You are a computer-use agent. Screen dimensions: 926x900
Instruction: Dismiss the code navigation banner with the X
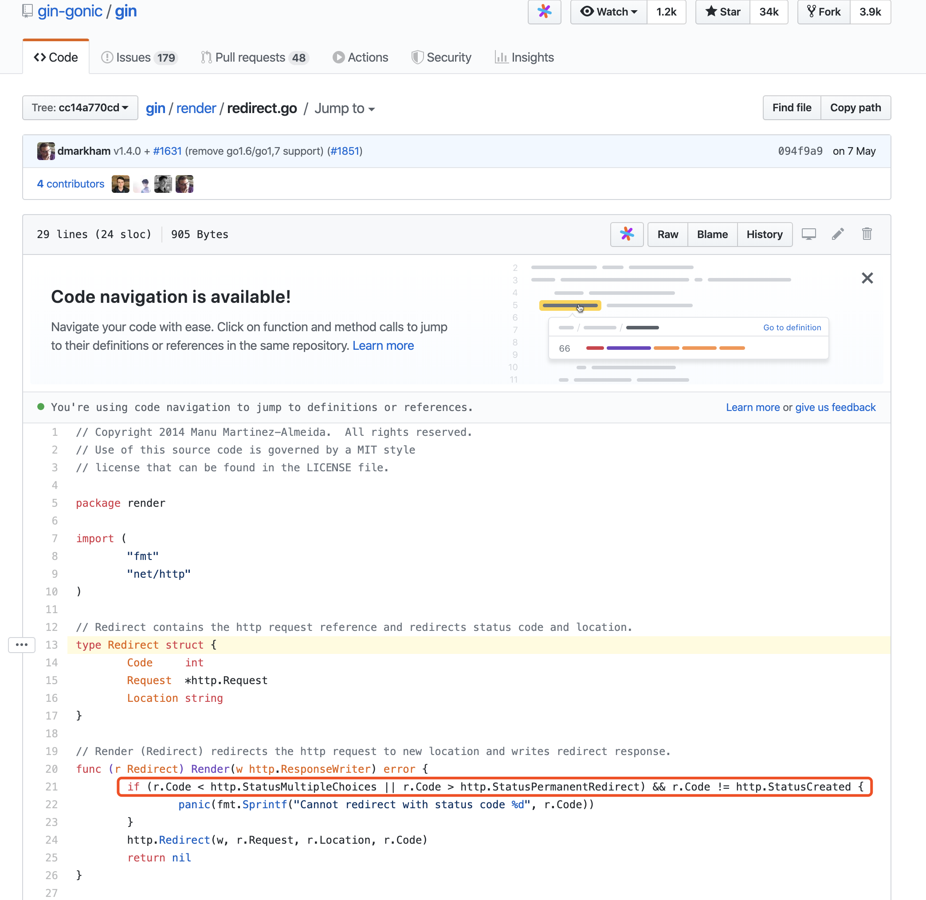point(867,278)
